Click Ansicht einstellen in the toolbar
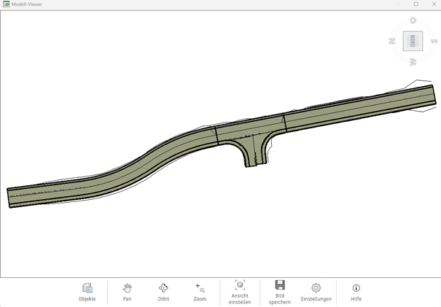Viewport: 441px width, 307px height. pos(239,292)
